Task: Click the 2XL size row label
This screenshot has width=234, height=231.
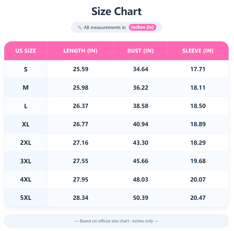Action: (26, 143)
